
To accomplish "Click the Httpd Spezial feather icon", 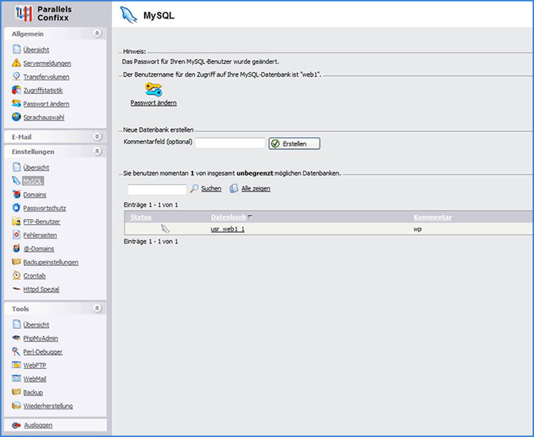I will tap(16, 289).
